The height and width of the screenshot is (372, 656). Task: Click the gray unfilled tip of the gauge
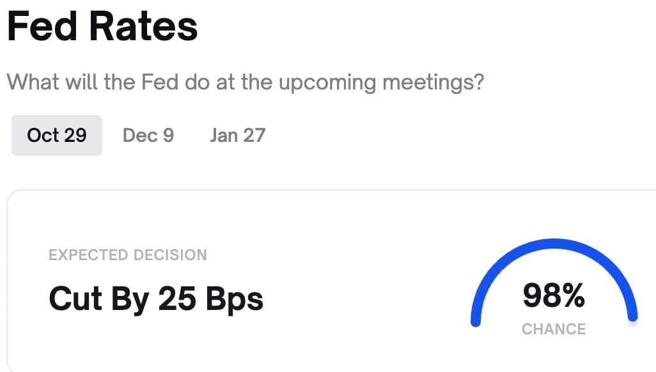633,322
